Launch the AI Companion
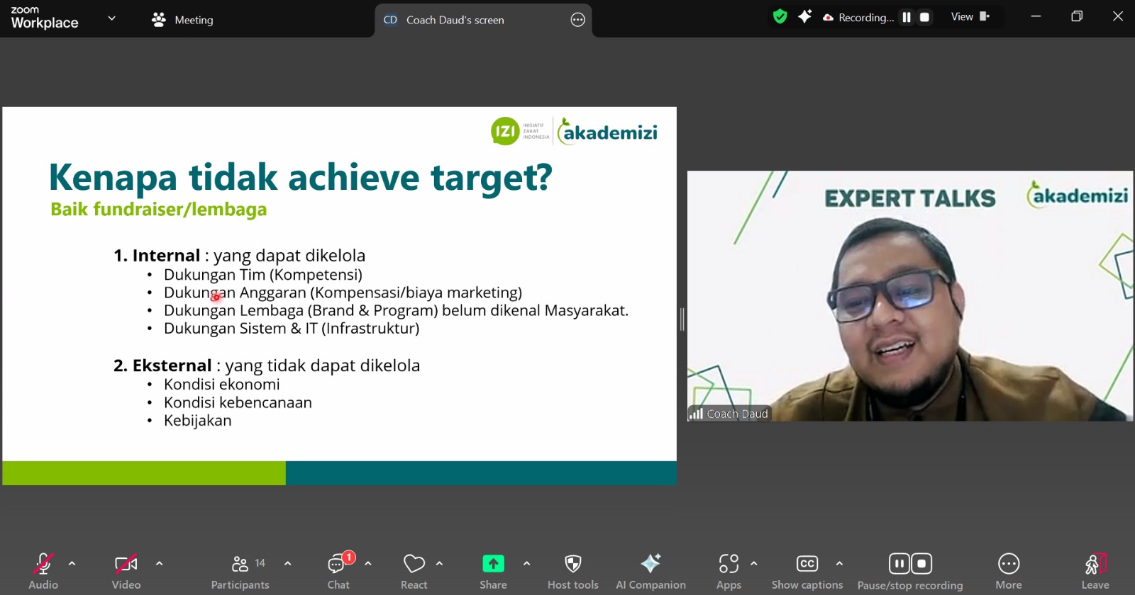Image resolution: width=1135 pixels, height=595 pixels. 650,572
